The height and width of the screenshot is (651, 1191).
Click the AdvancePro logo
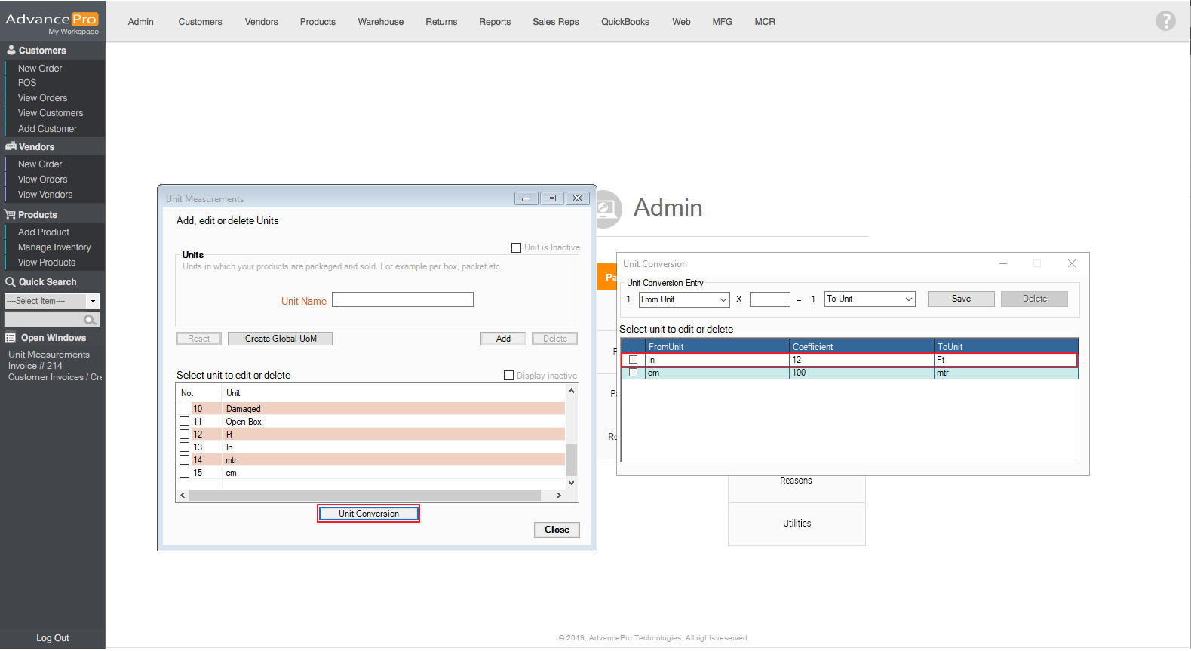52,21
